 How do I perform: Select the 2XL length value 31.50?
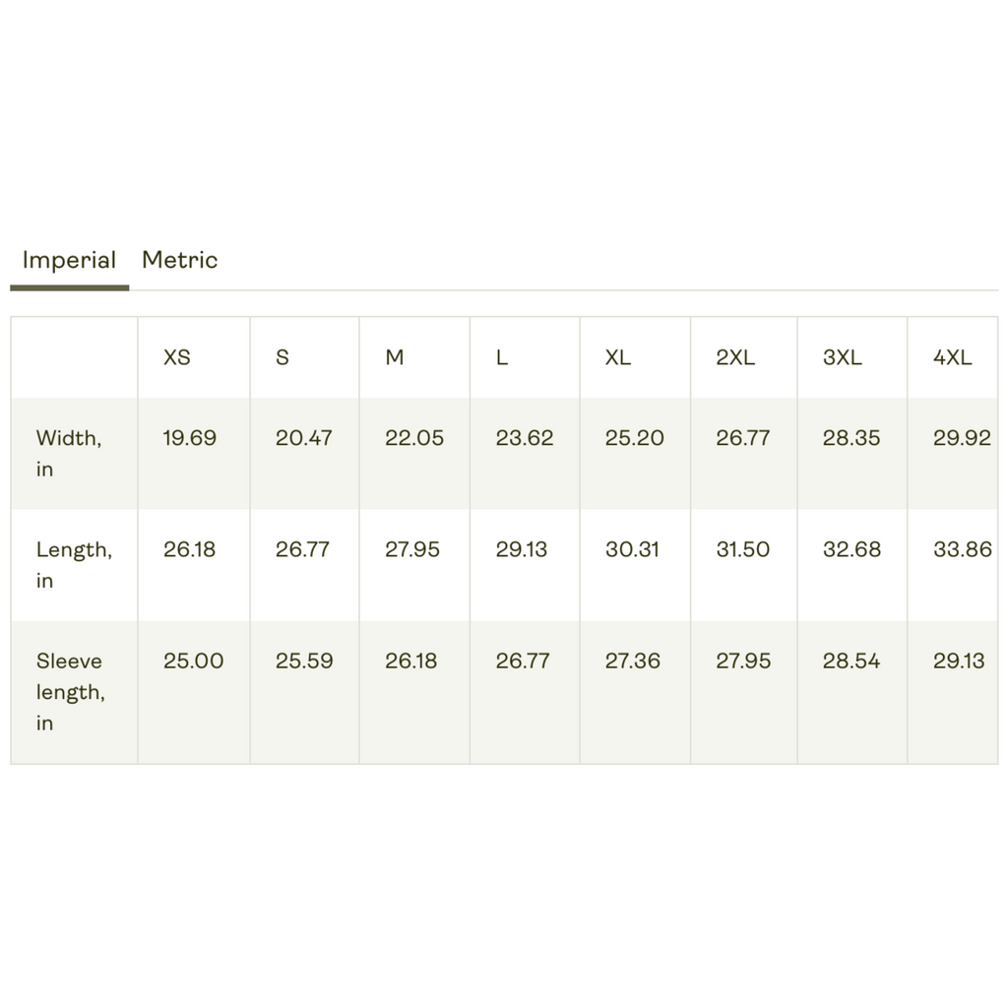(x=742, y=549)
